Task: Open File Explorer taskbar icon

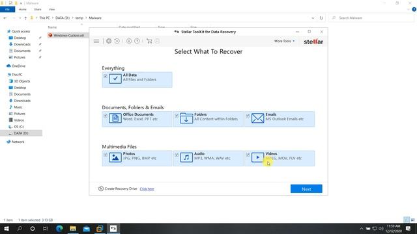Action: coord(73,228)
